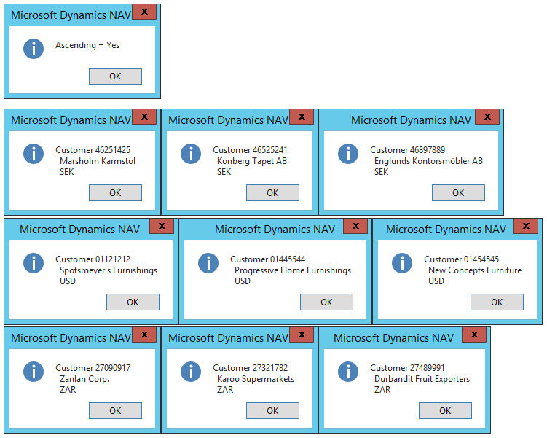Click info icon beside Customer 27489991
Image resolution: width=547 pixels, height=438 pixels.
348,372
